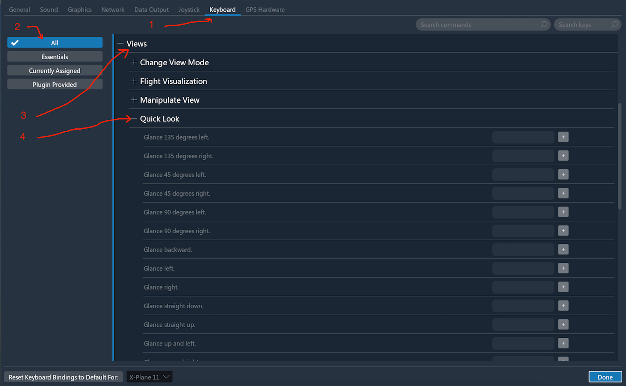
Task: Select the All filter with checkmark
Action: [55, 43]
